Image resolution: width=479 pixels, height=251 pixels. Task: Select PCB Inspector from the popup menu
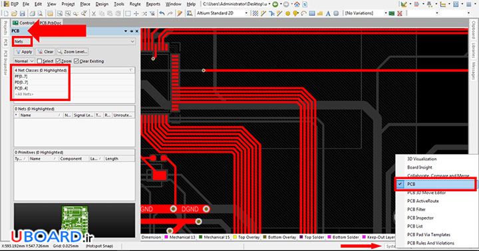[x=420, y=218]
